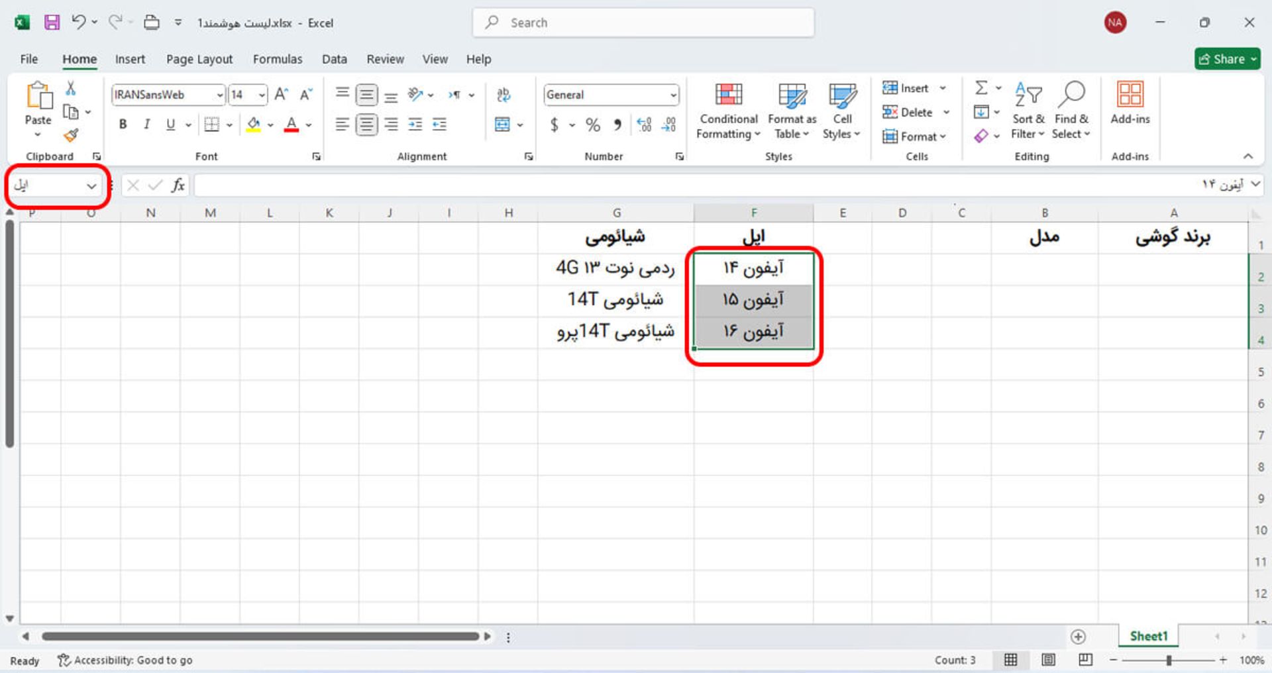This screenshot has width=1272, height=673.
Task: Open the Insert Function fx icon
Action: click(178, 185)
